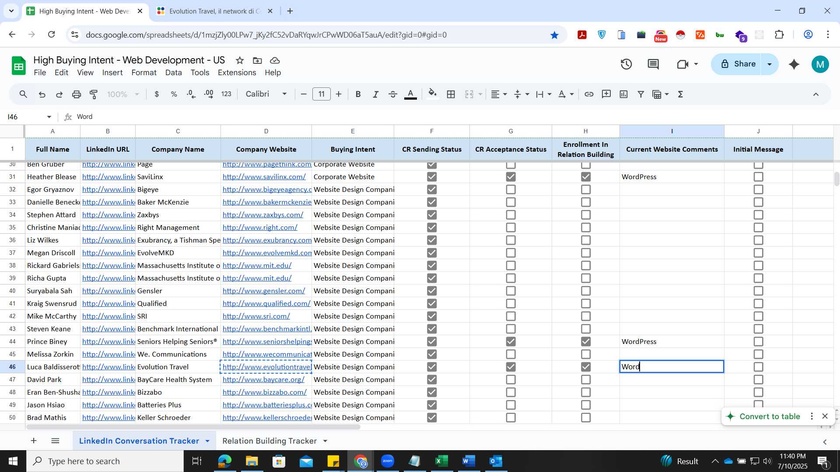Uncheck CR Acceptance Status for Luca Baldisserotto
840x472 pixels.
pos(511,367)
